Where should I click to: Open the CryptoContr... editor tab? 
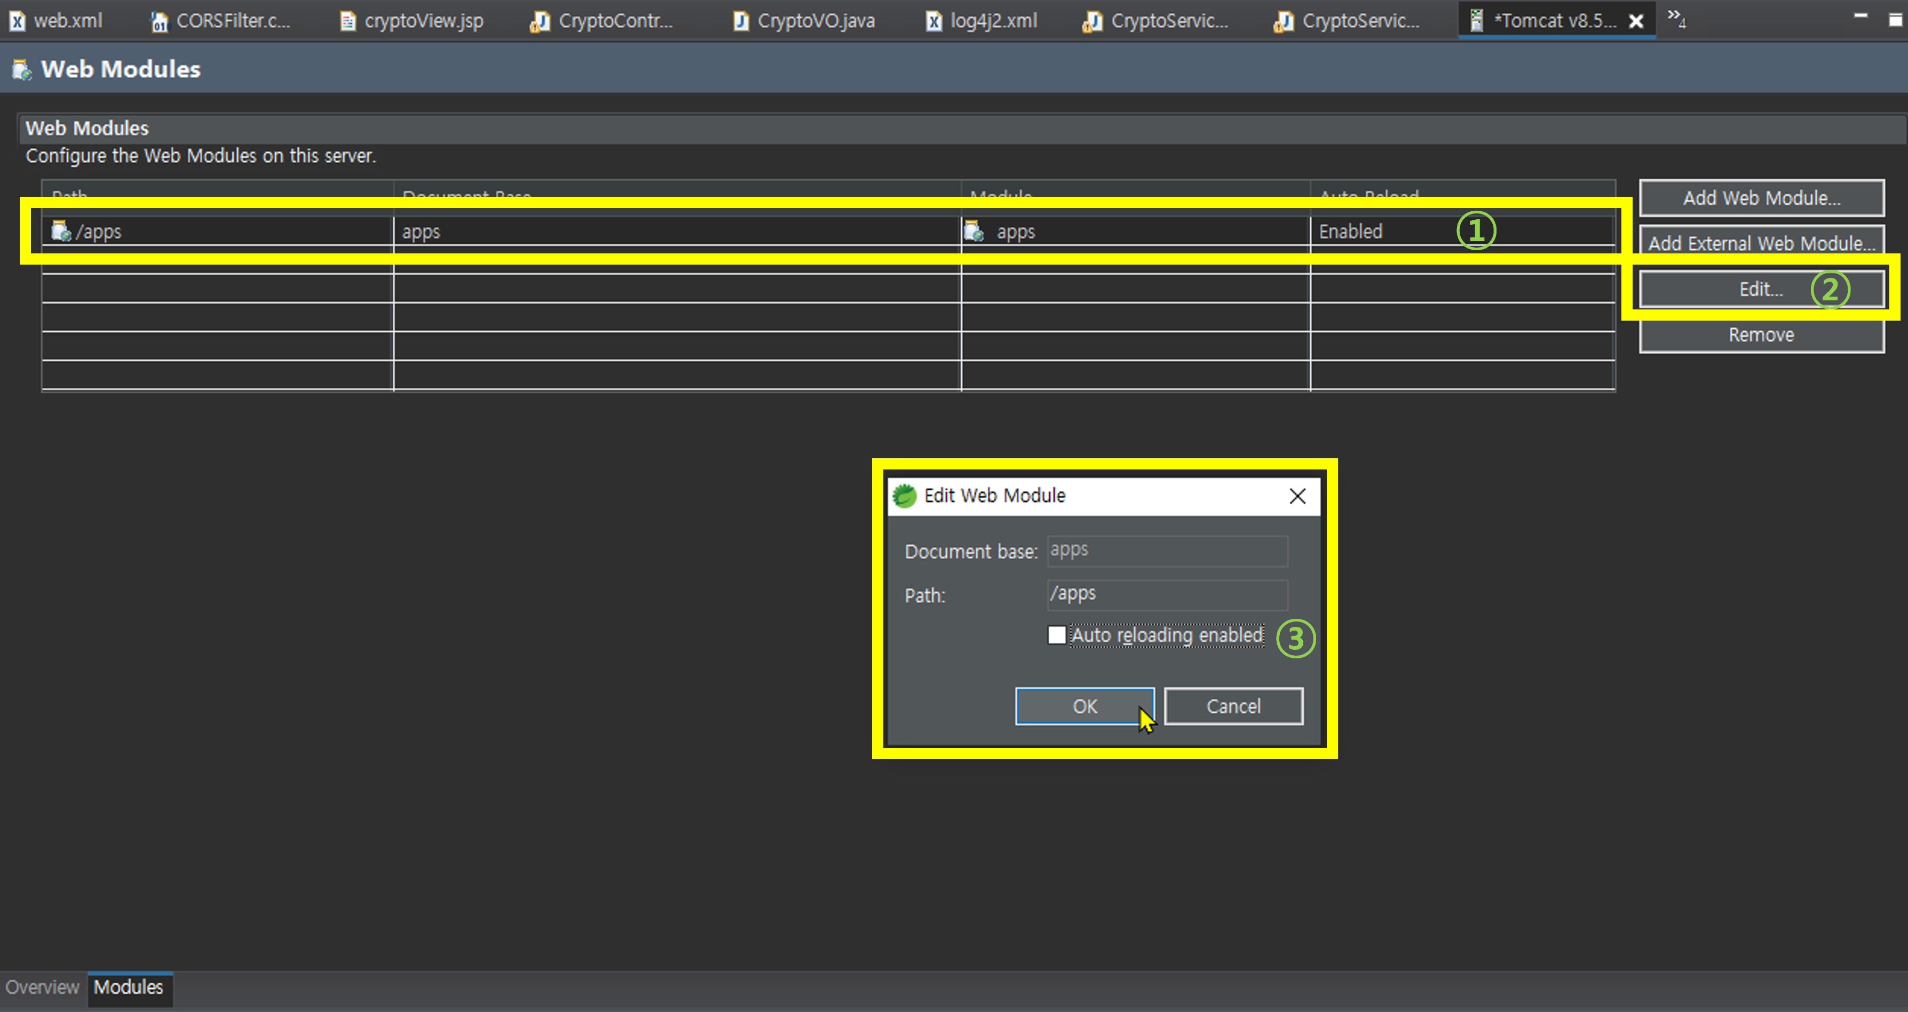tap(614, 21)
